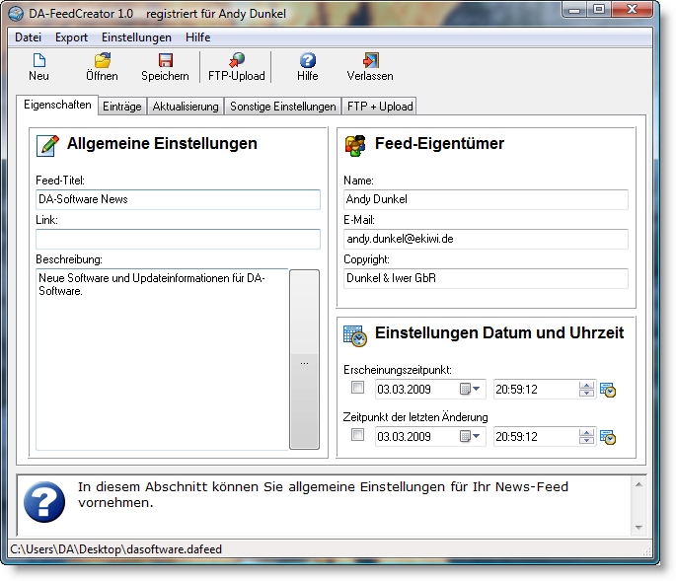This screenshot has width=676, height=581.
Task: Increase Erscheinungszeitpunkt time with spinner arrows
Action: click(x=586, y=385)
